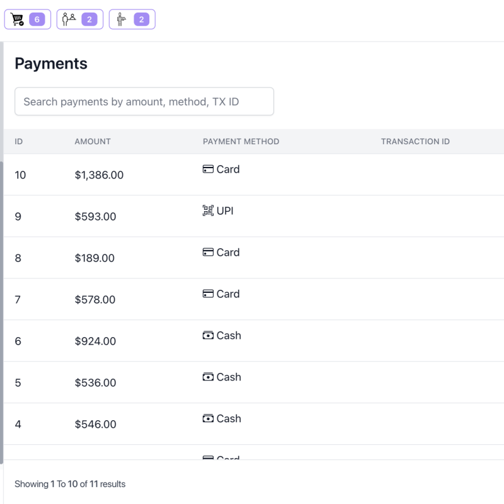Viewport: 504px width, 504px height.
Task: Click the badge showing 6 on the cart
Action: (x=37, y=19)
